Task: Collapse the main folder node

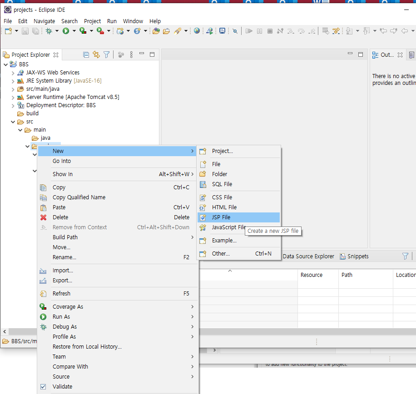Action: click(x=20, y=130)
